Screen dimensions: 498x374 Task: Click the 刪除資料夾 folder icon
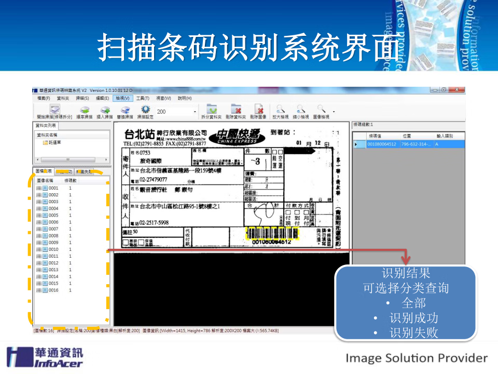click(236, 109)
